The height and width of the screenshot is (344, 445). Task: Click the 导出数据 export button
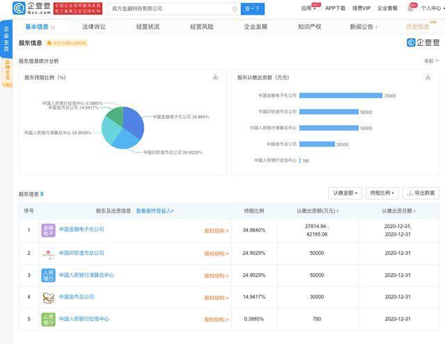point(421,193)
